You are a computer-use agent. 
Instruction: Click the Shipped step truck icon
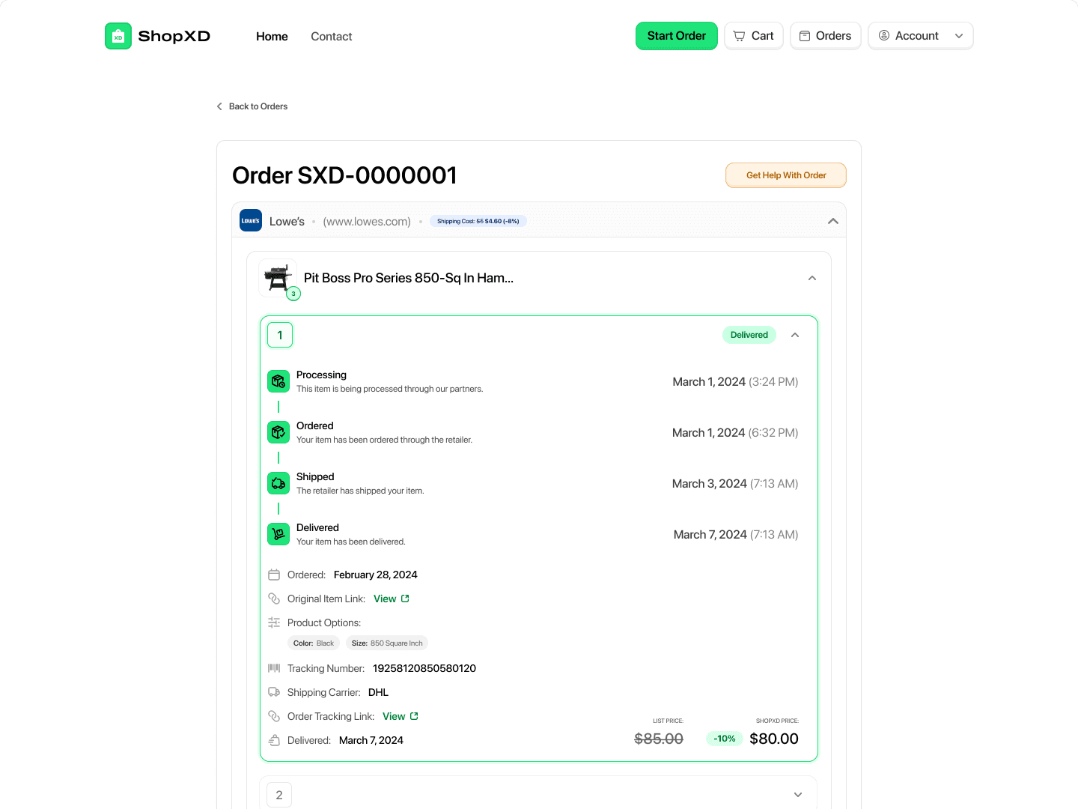(278, 483)
